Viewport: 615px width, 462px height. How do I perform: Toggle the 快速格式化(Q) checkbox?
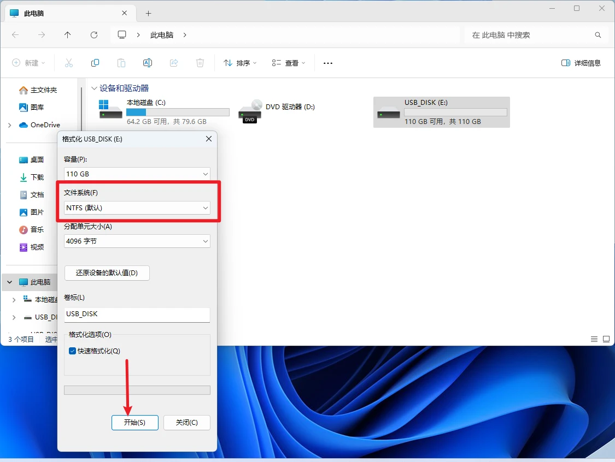click(72, 351)
